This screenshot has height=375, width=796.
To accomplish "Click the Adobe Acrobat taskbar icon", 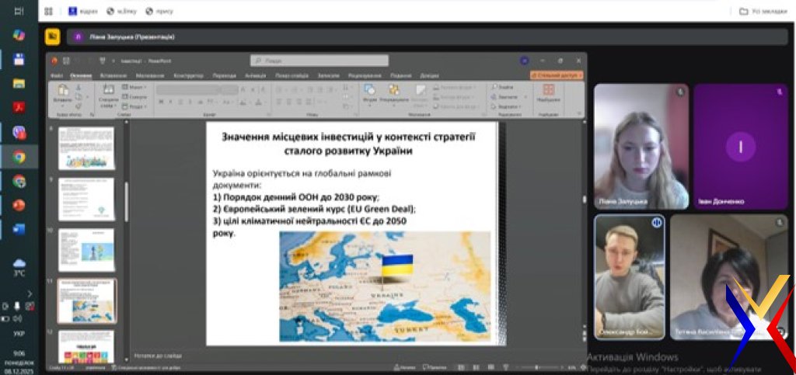I will coord(19,108).
